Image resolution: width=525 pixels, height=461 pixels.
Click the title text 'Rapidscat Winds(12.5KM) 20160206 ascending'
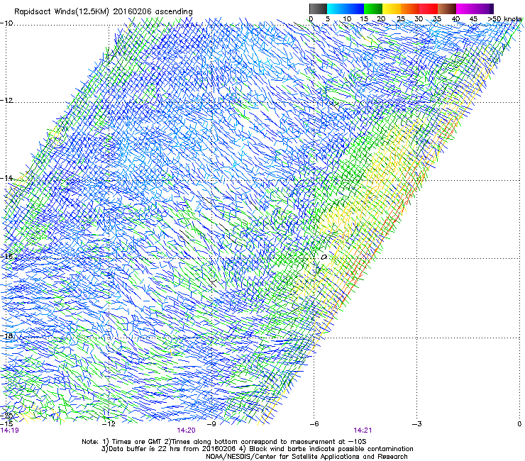click(x=104, y=12)
